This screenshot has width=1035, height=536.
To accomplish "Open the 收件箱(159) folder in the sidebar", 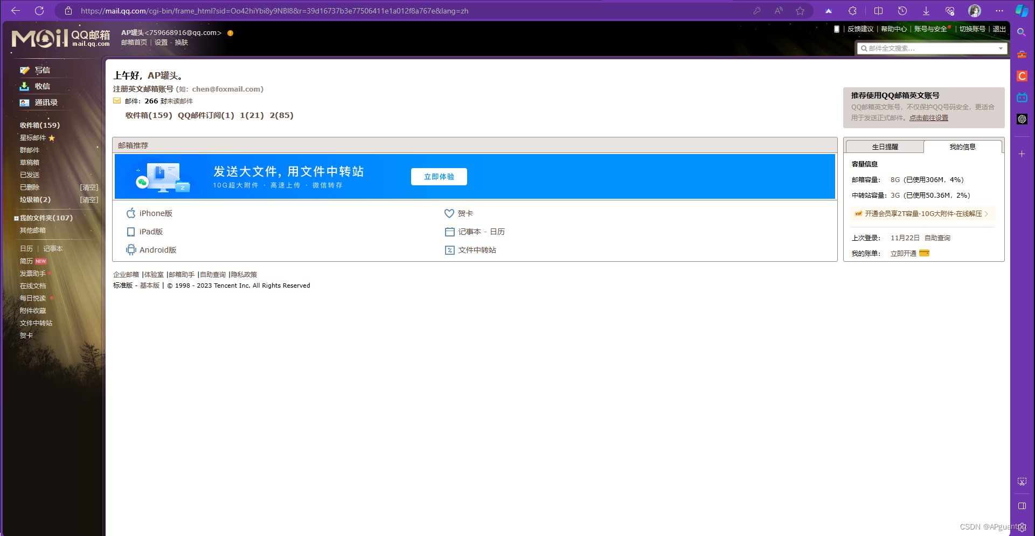I will coord(40,125).
